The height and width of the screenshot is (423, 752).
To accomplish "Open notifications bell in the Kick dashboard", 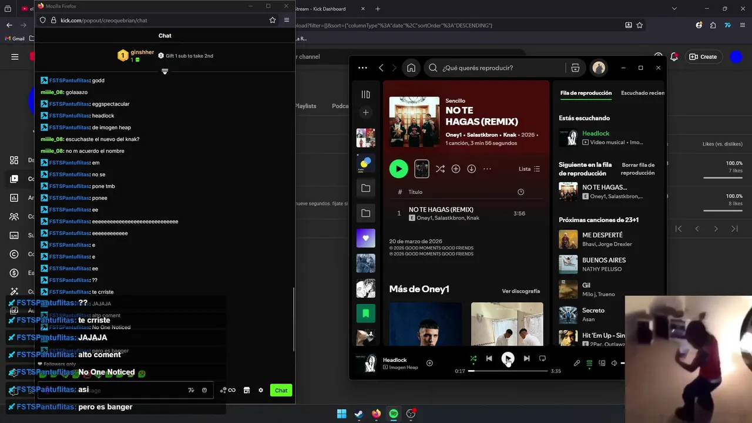I will point(674,56).
